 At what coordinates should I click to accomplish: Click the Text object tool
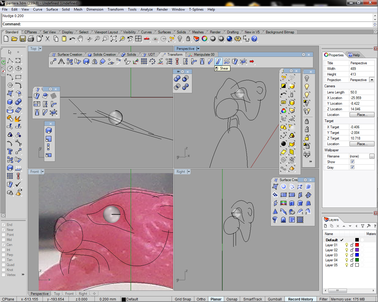(10, 151)
